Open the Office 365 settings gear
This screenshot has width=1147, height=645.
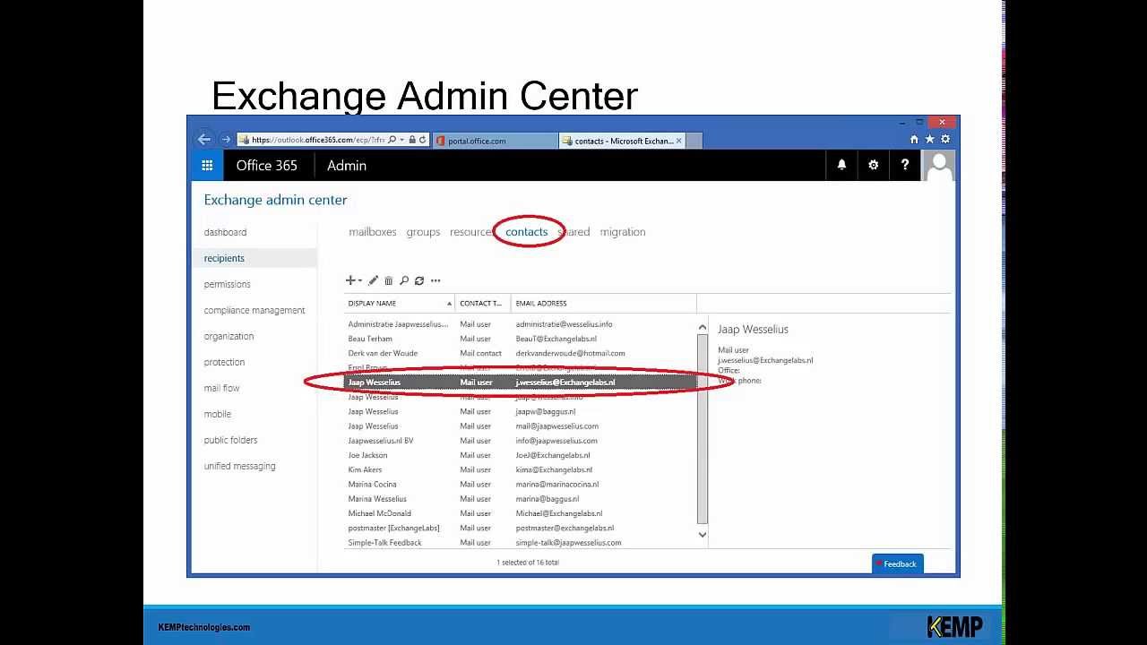coord(874,166)
